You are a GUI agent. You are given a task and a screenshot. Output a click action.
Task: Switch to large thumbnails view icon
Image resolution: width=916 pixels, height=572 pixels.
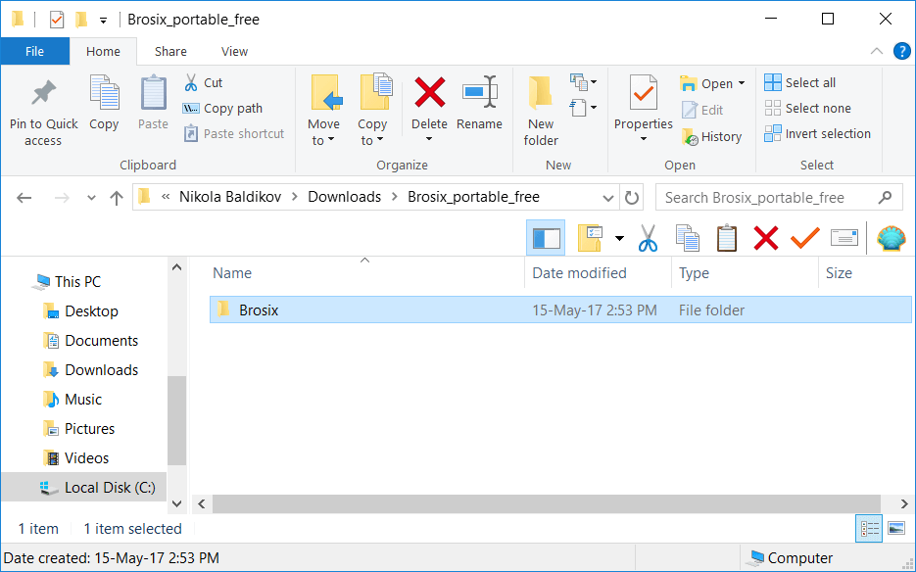tap(896, 529)
